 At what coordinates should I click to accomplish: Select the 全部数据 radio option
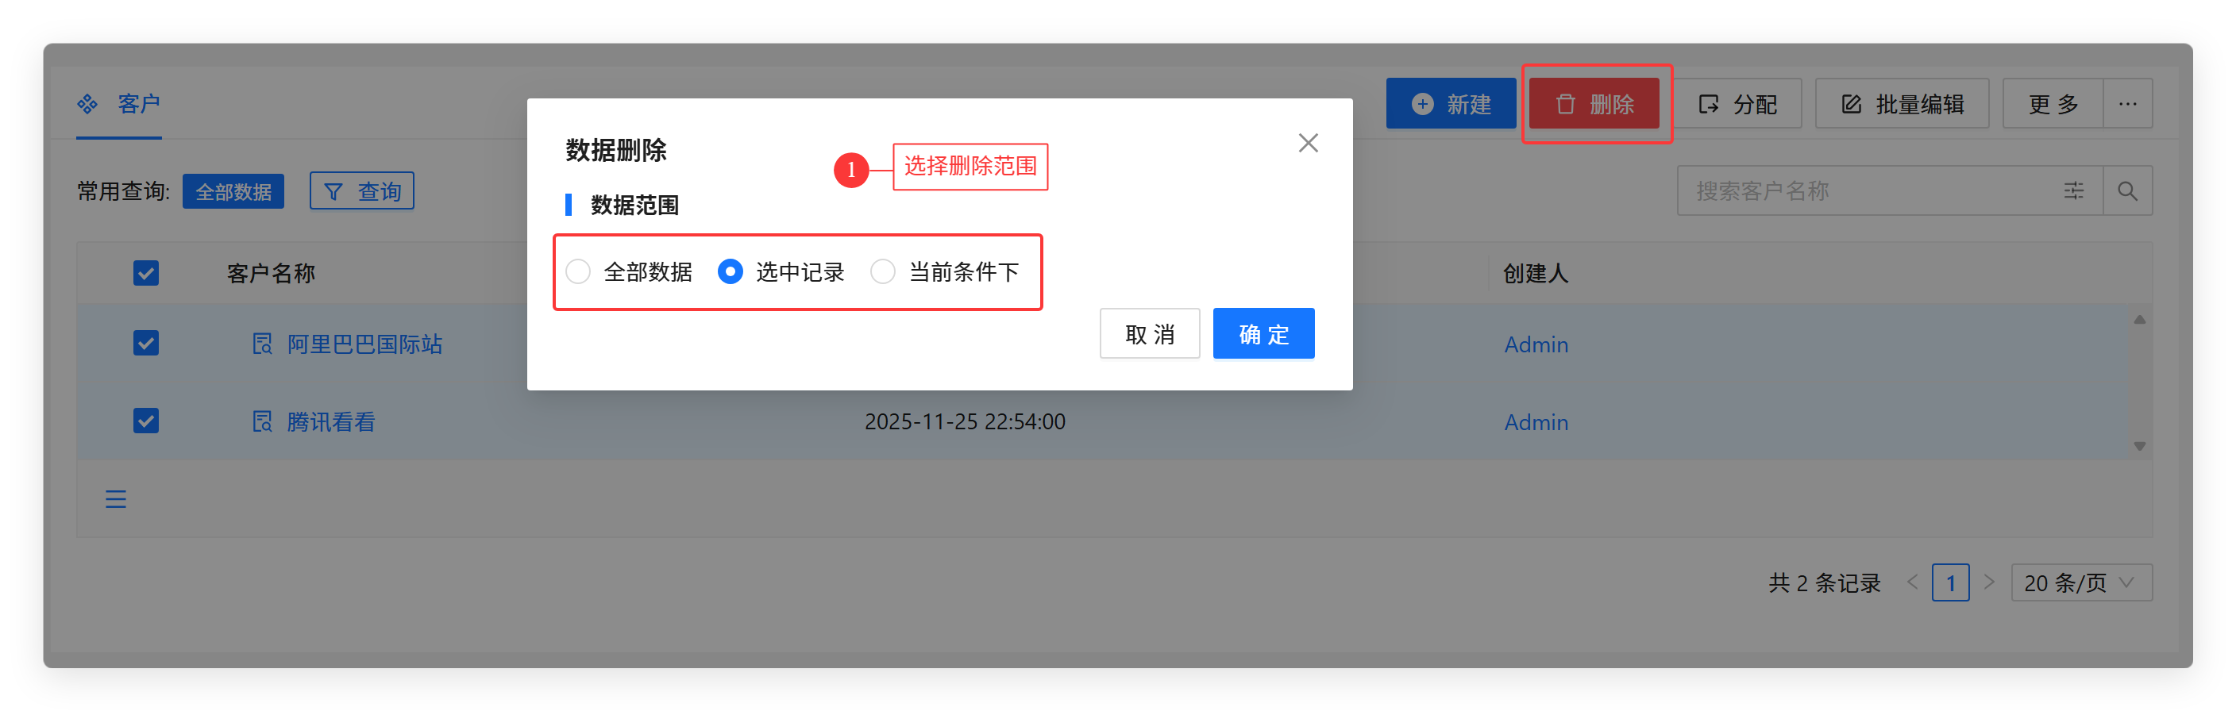pyautogui.click(x=578, y=272)
